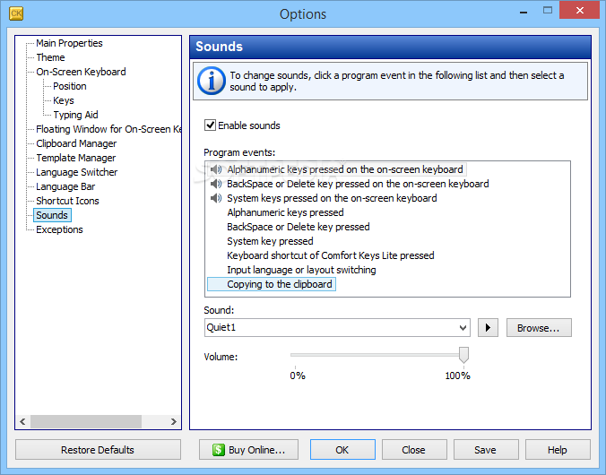Select Keyboard shortcut of Comfort Keys Lite event
This screenshot has width=606, height=475.
pos(331,255)
